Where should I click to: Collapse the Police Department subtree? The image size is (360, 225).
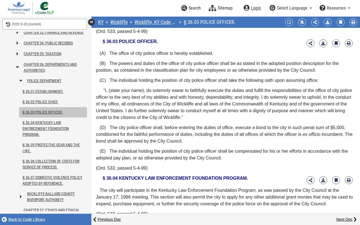tap(21, 81)
